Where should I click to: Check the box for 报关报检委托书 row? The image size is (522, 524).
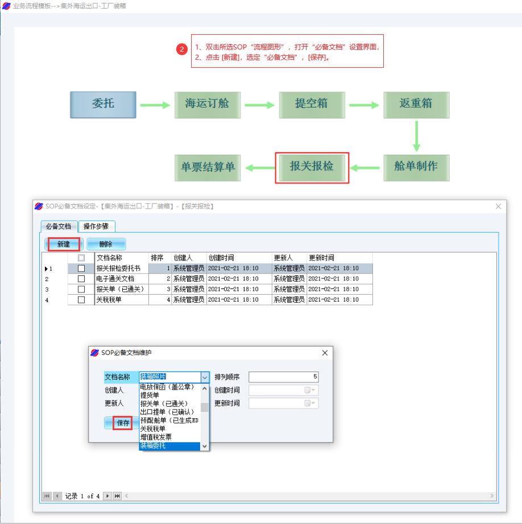click(81, 269)
